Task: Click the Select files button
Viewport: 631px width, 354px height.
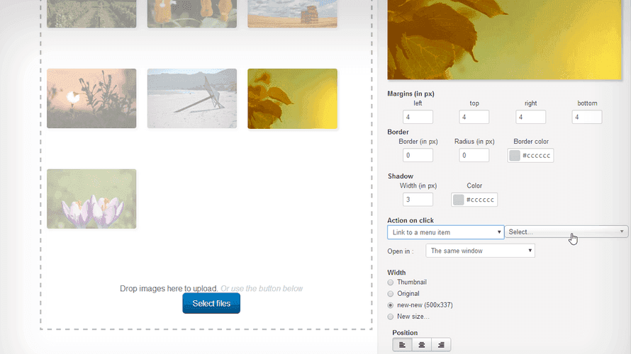Action: click(211, 304)
